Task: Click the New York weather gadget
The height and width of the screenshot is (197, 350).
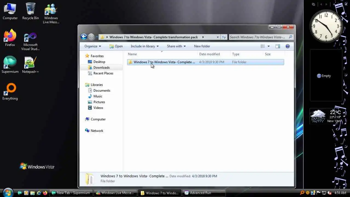Action: coord(326,116)
